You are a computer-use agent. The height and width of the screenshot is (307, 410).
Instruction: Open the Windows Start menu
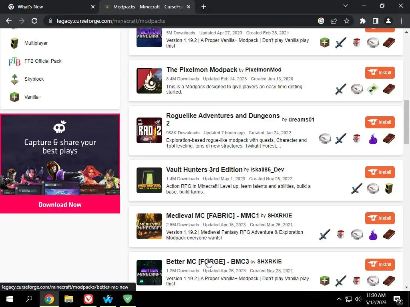pos(10,299)
